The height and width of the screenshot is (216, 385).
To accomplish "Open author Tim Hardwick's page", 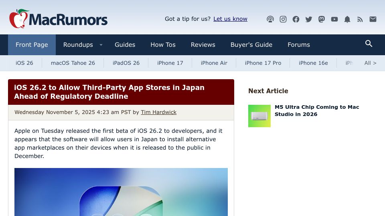I will 159,112.
